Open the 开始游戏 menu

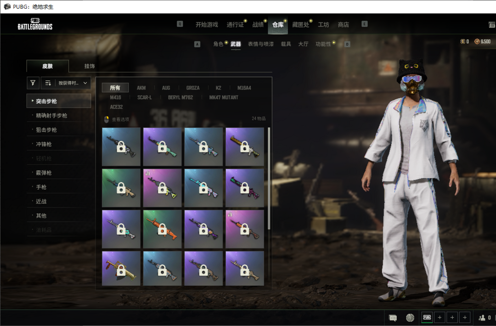(x=207, y=25)
